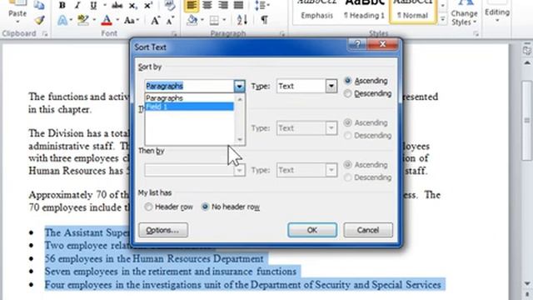Click document scrollbar up arrow
The height and width of the screenshot is (300, 533).
527,63
